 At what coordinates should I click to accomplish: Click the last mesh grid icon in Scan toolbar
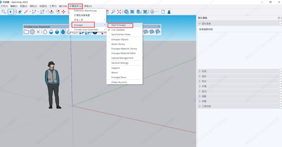pos(158,32)
